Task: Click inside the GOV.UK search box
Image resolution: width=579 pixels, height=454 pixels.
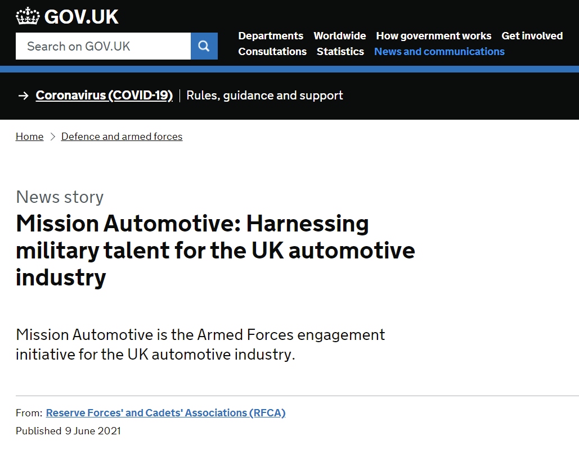Action: tap(103, 46)
